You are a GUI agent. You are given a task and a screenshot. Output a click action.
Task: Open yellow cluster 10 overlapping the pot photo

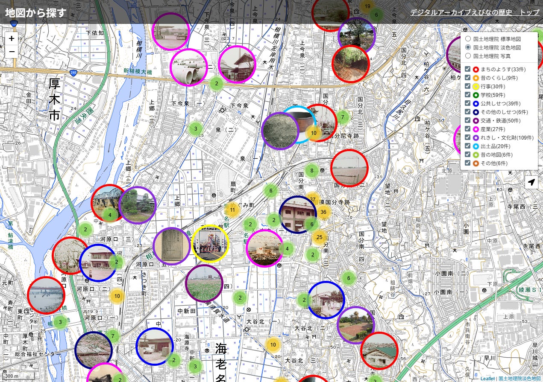(x=314, y=133)
